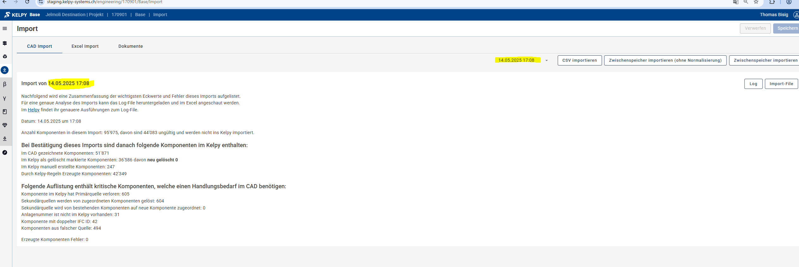799x267 pixels.
Task: Switch to the Excel Import tab
Action: pos(85,46)
